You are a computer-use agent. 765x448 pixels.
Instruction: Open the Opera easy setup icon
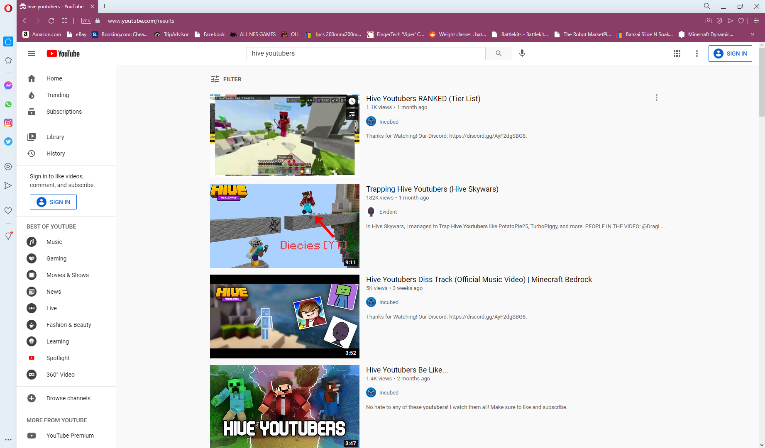point(756,21)
